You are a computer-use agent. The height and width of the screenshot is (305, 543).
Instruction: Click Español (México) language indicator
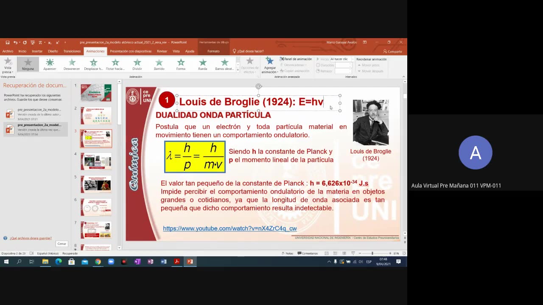tap(48, 253)
